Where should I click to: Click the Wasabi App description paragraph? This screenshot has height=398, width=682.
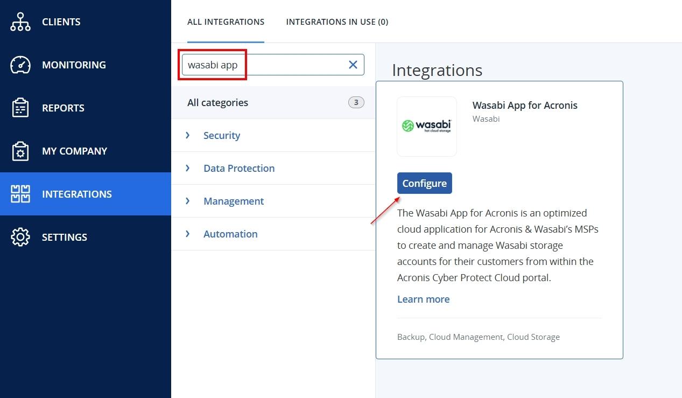[498, 245]
